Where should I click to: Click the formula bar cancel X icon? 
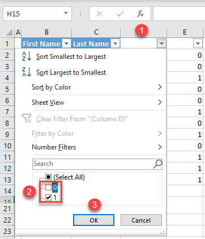100,14
